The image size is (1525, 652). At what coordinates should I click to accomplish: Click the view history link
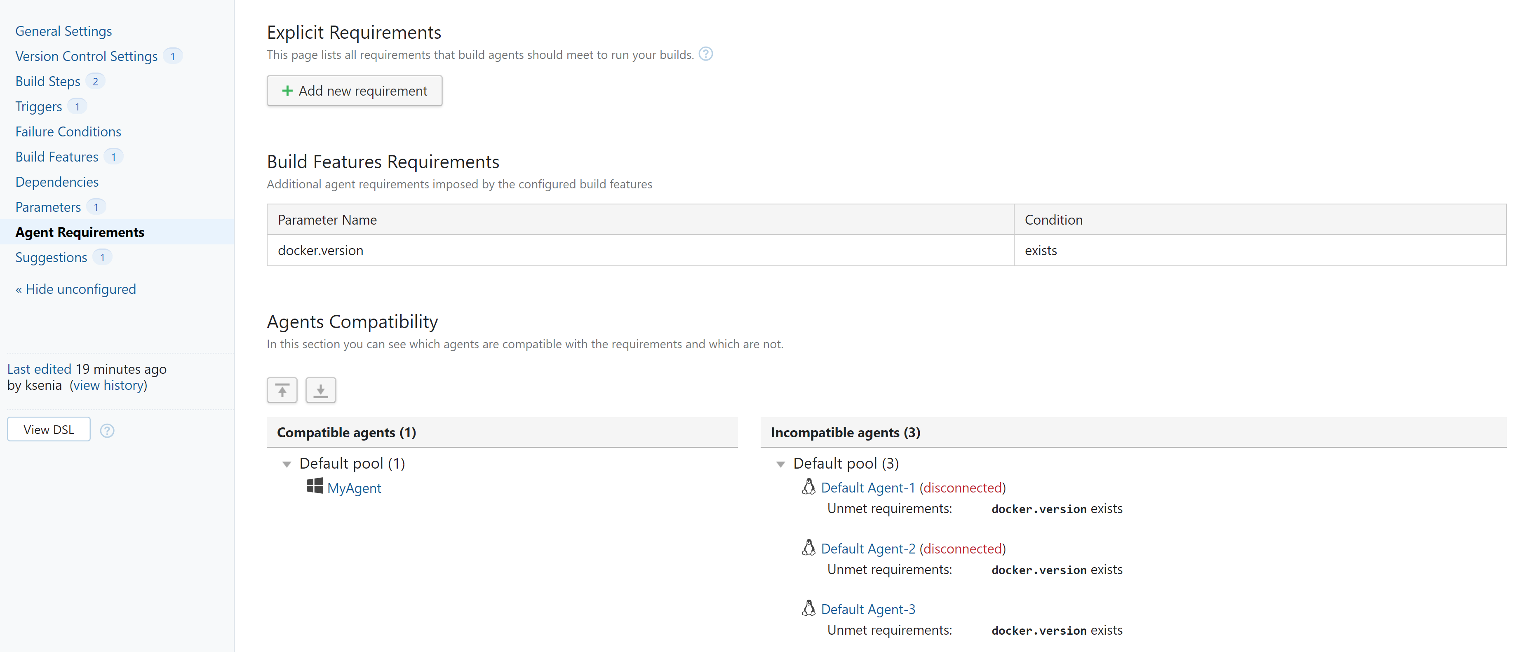108,385
